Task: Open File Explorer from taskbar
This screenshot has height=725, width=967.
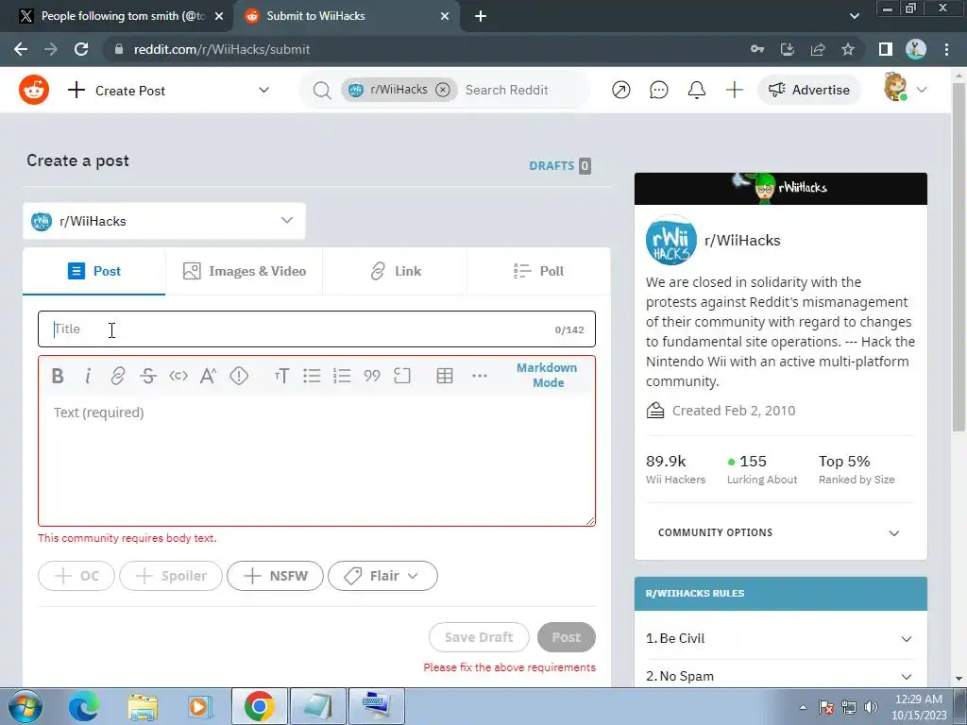Action: 144,706
